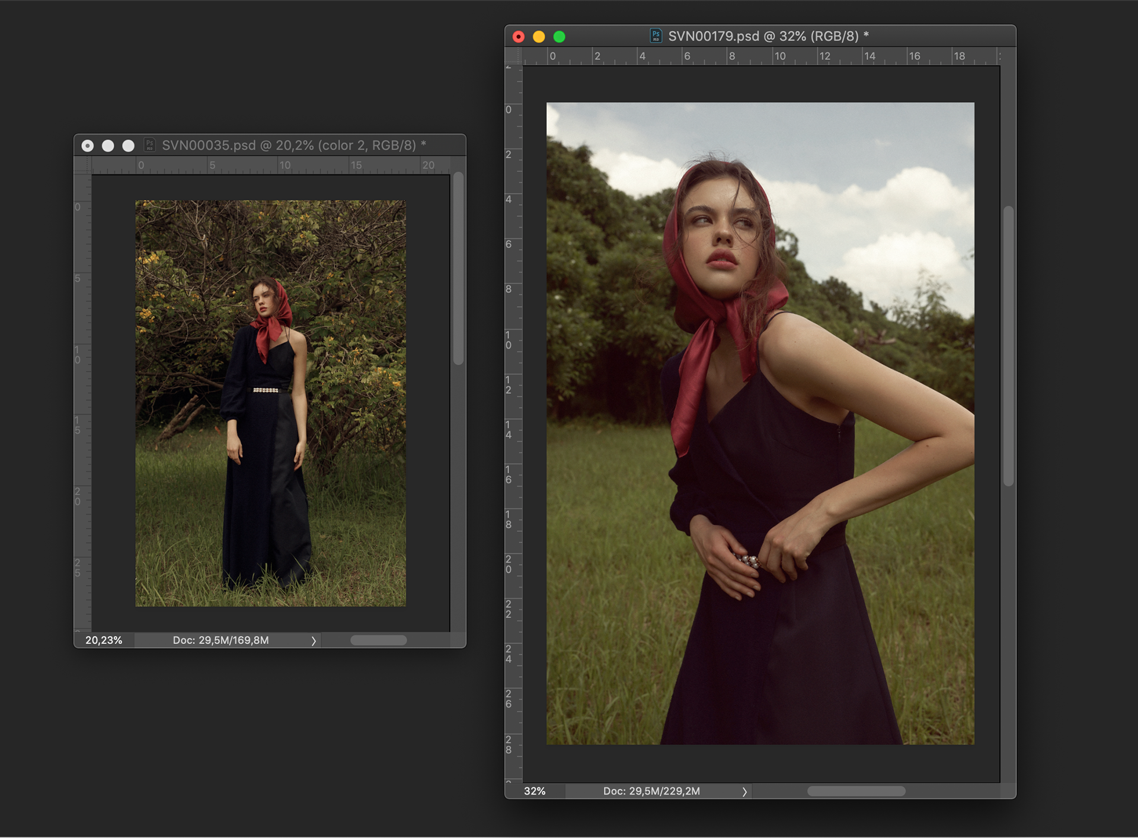Click the full-length portrait canvas in SVN00035.psd

pyautogui.click(x=270, y=403)
